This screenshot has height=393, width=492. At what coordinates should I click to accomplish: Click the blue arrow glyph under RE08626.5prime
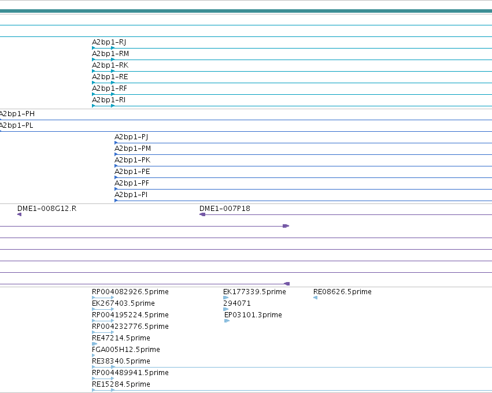pyautogui.click(x=315, y=298)
